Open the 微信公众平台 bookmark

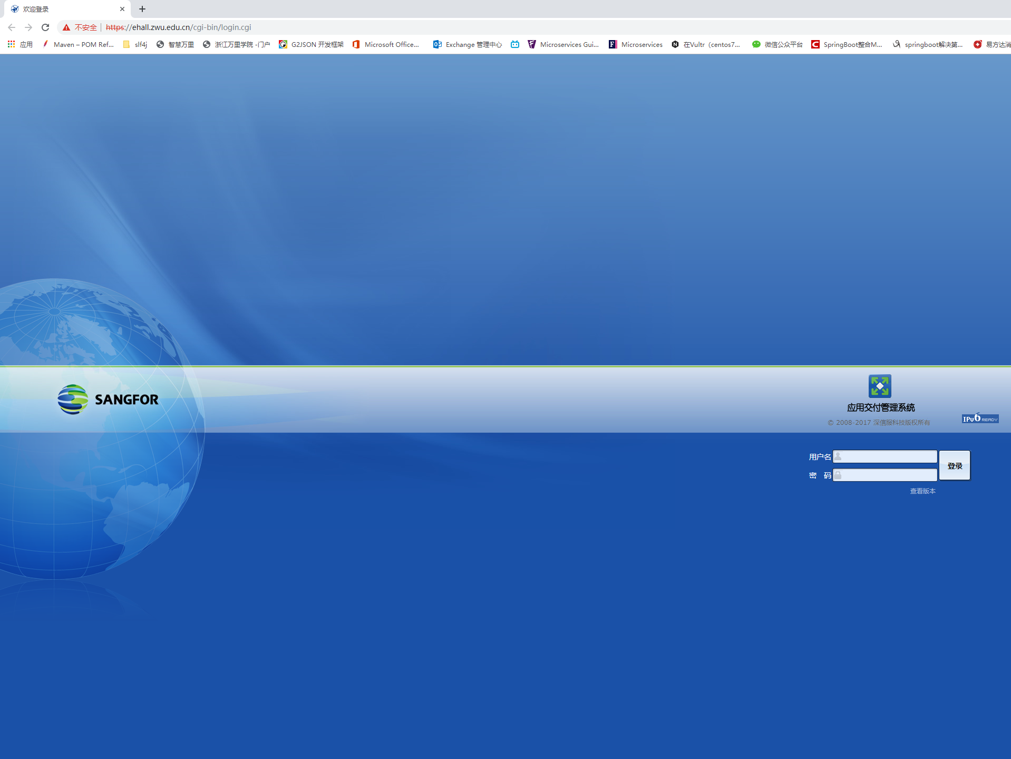pos(777,44)
